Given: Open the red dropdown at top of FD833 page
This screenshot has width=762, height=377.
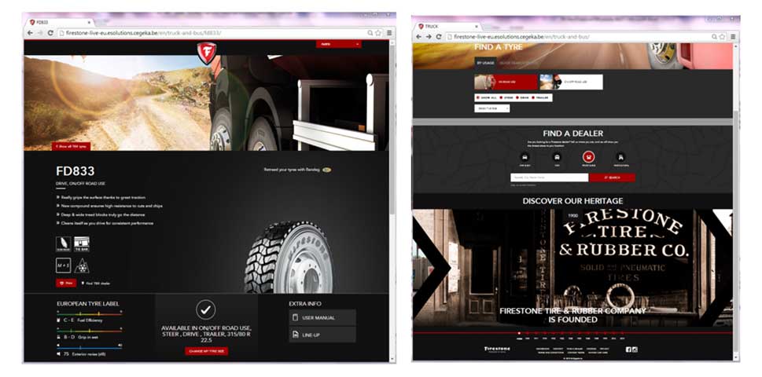Looking at the screenshot, I should (339, 44).
